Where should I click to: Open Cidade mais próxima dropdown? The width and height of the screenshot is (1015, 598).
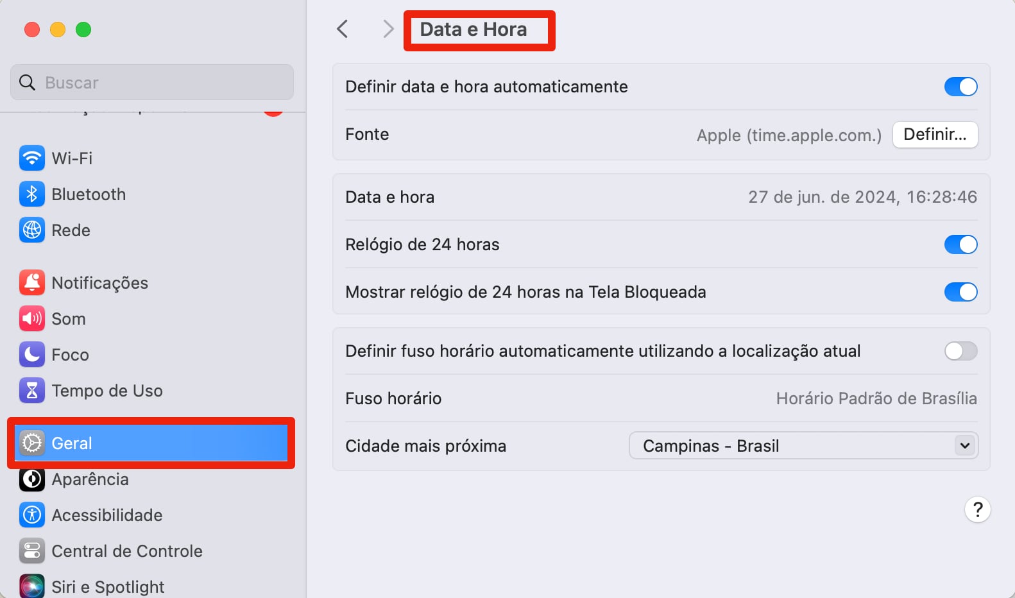[803, 445]
